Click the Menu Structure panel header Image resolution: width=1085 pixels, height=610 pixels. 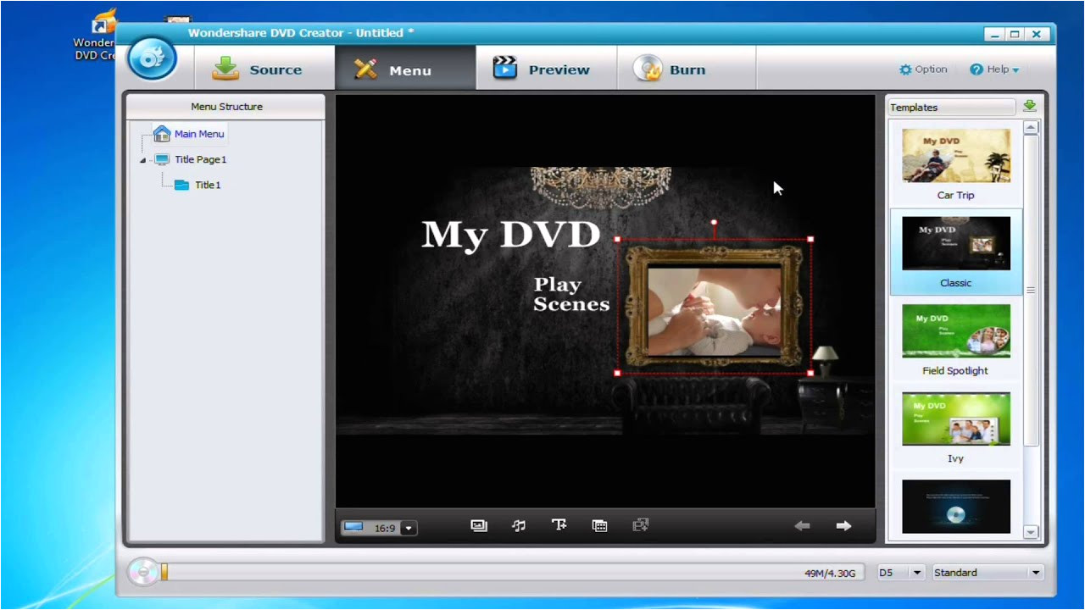coord(226,107)
